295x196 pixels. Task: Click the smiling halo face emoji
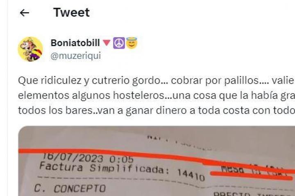pyautogui.click(x=132, y=43)
